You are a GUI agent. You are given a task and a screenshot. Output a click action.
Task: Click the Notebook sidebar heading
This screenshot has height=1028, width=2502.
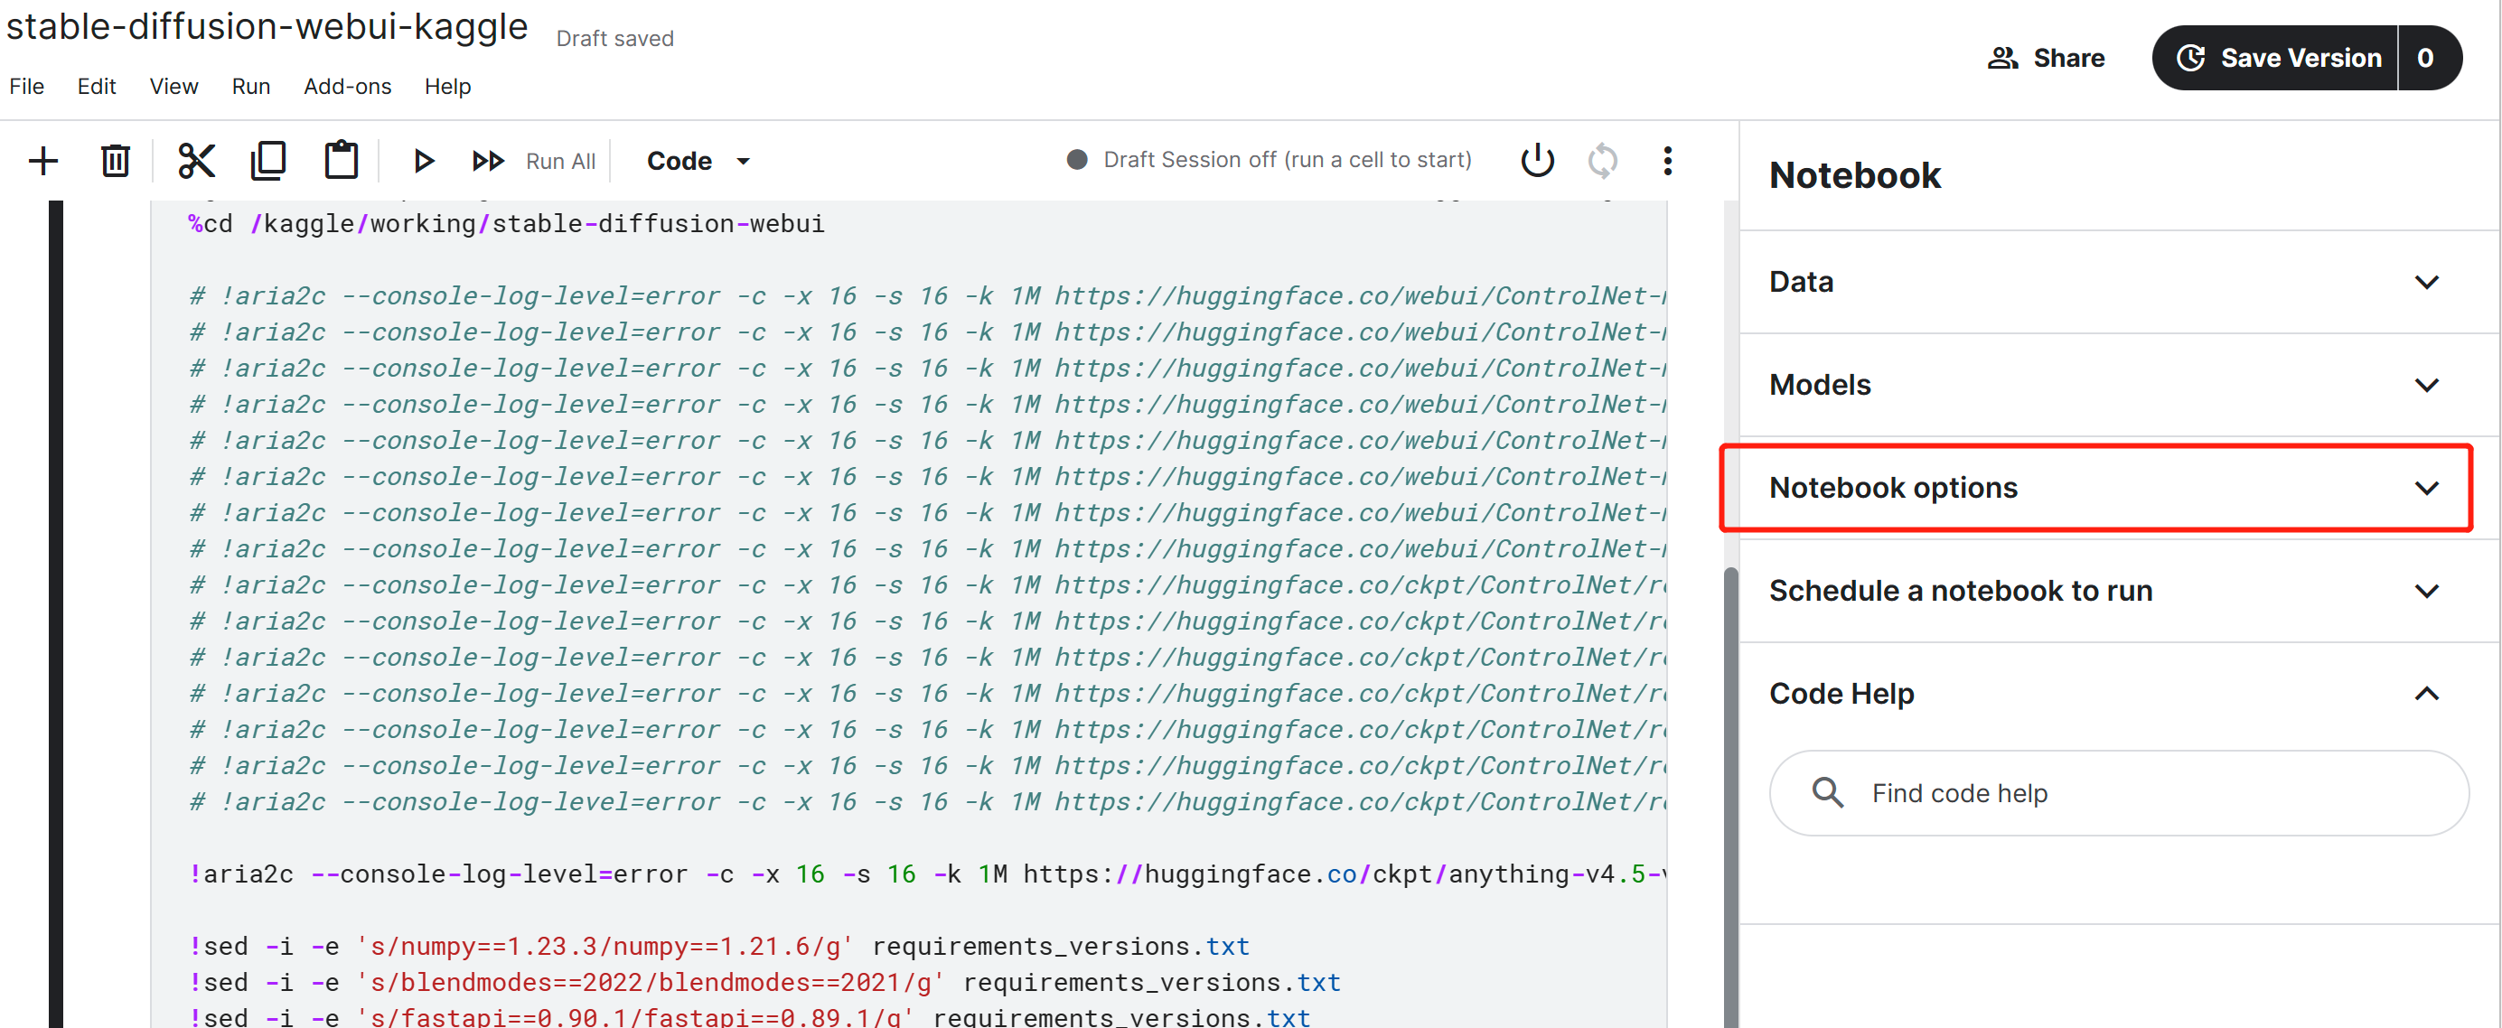pos(1854,176)
